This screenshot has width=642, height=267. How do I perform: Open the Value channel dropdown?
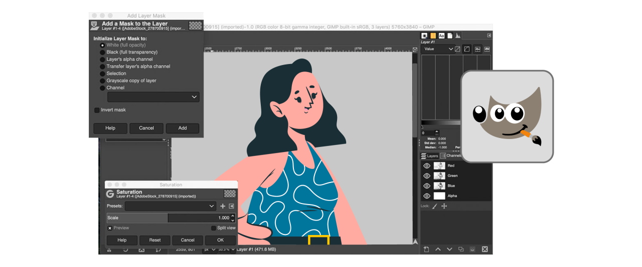(x=437, y=49)
